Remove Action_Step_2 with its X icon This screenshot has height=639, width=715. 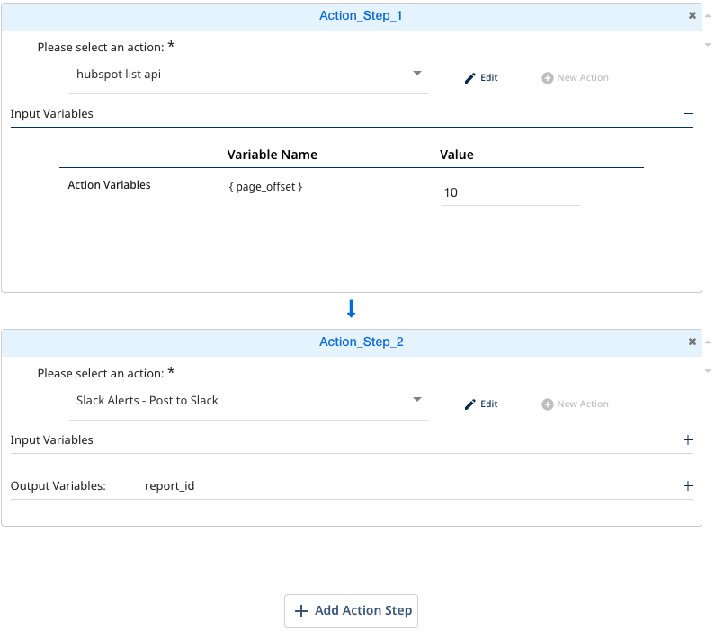(692, 342)
